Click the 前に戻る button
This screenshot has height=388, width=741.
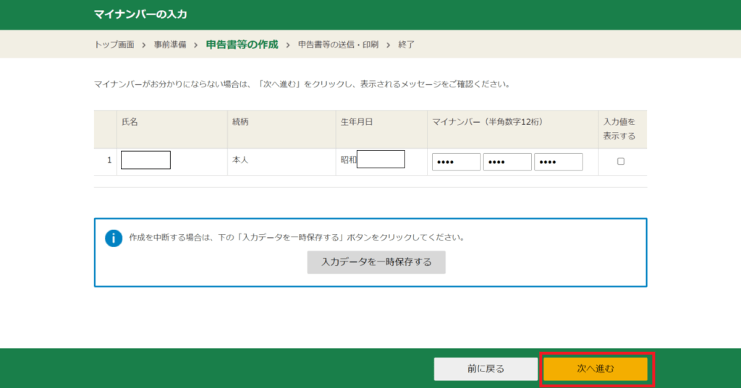coord(486,368)
